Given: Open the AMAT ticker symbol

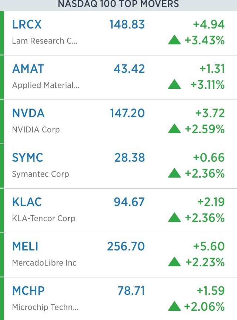Looking at the screenshot, I should 28,68.
